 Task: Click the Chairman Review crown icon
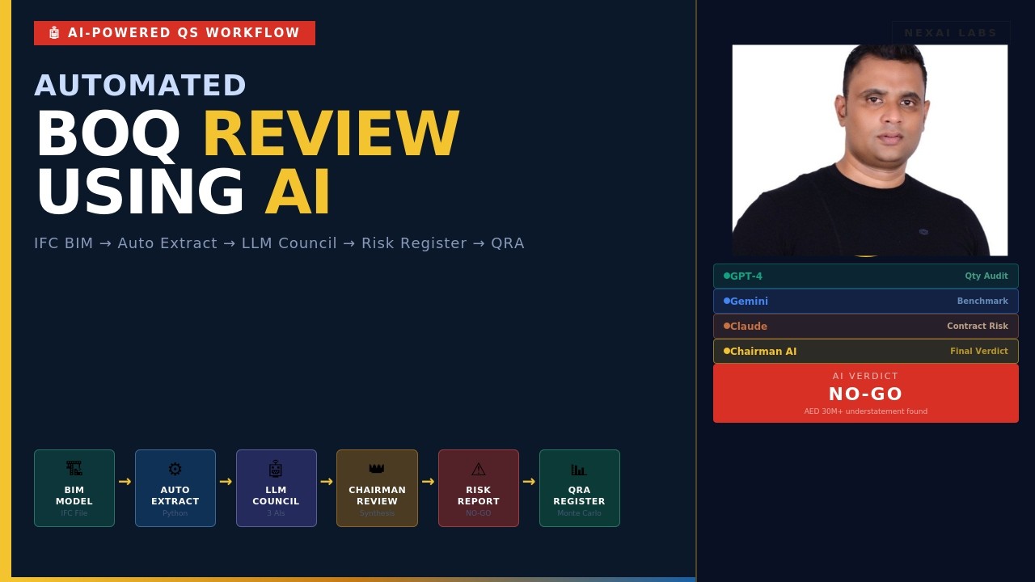tap(377, 469)
